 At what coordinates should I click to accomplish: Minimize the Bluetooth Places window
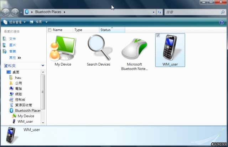pos(204,2)
